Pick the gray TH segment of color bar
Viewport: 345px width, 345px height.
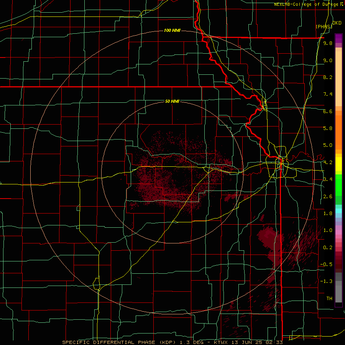(x=338, y=294)
